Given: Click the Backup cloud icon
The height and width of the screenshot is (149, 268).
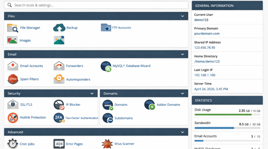Looking at the screenshot, I should [59, 27].
